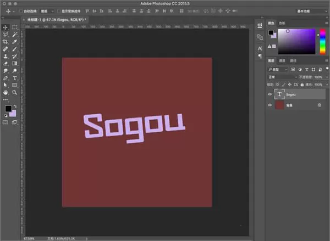Select the Dodge tool
Image resolution: width=330 pixels, height=241 pixels.
[14, 71]
